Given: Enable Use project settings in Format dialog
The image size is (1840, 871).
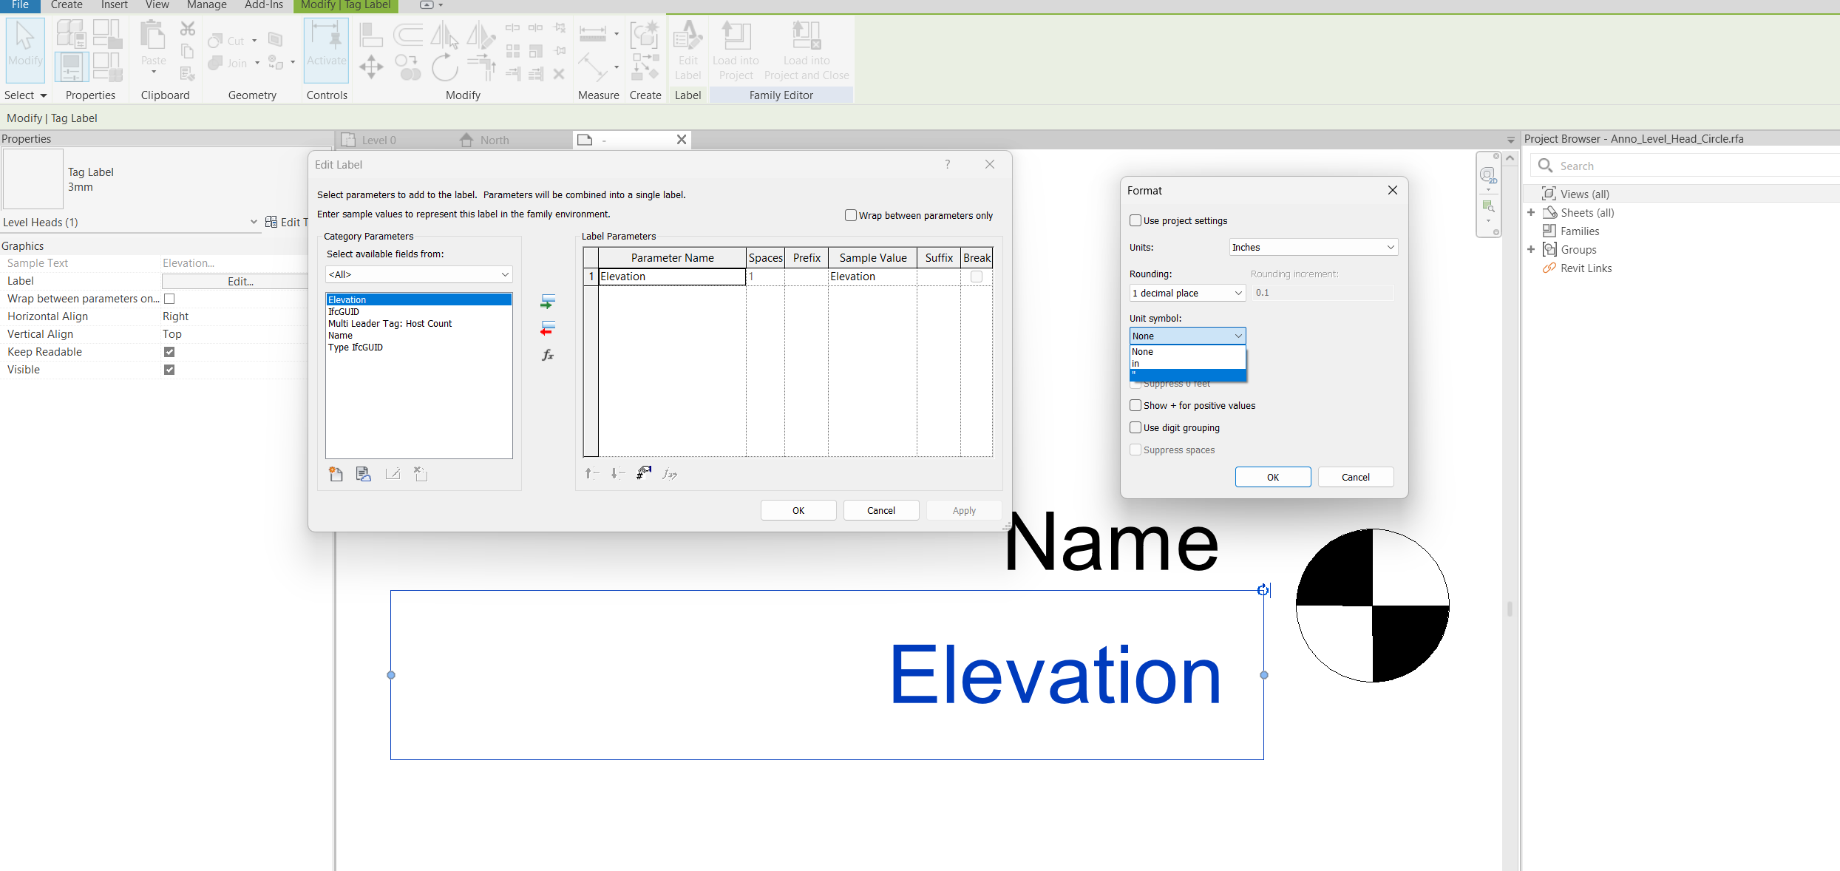Looking at the screenshot, I should (x=1135, y=220).
